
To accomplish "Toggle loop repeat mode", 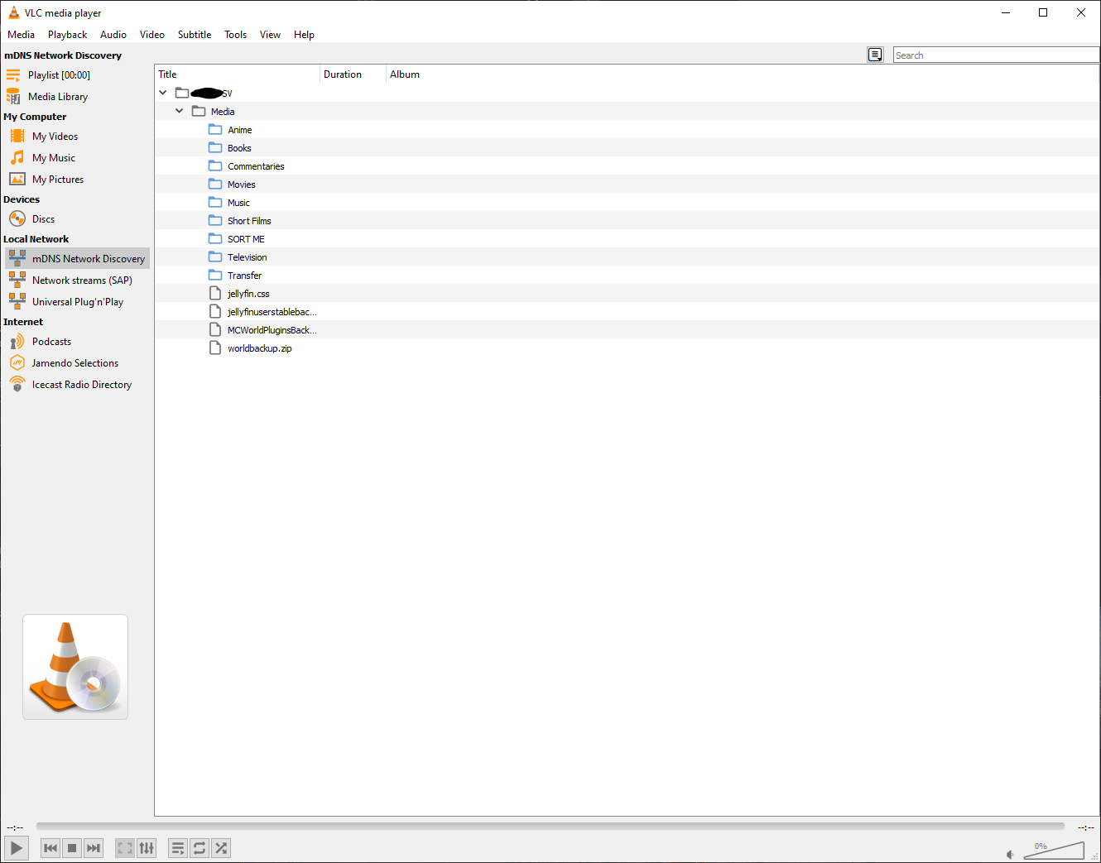I will pyautogui.click(x=200, y=848).
